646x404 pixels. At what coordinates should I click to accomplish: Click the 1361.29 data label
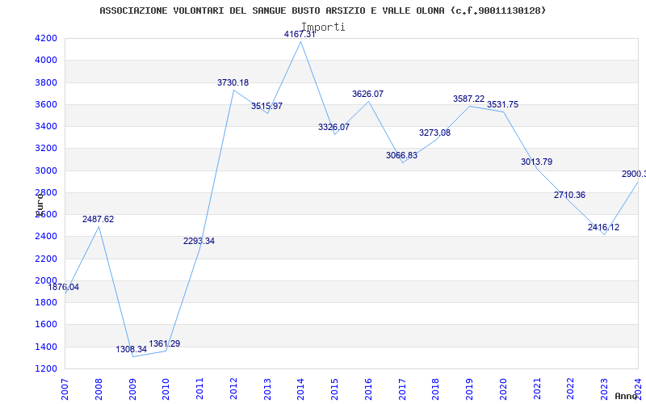[x=165, y=344]
